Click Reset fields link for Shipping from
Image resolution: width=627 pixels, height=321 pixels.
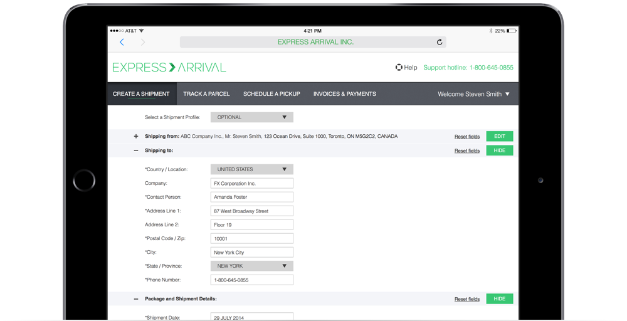[x=467, y=137]
